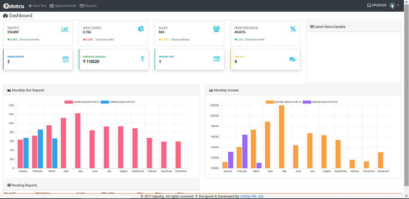This screenshot has height=199, width=409.
Task: Toggle the purple Monthly Income of 2019 legend swatch
Action: [x=307, y=102]
